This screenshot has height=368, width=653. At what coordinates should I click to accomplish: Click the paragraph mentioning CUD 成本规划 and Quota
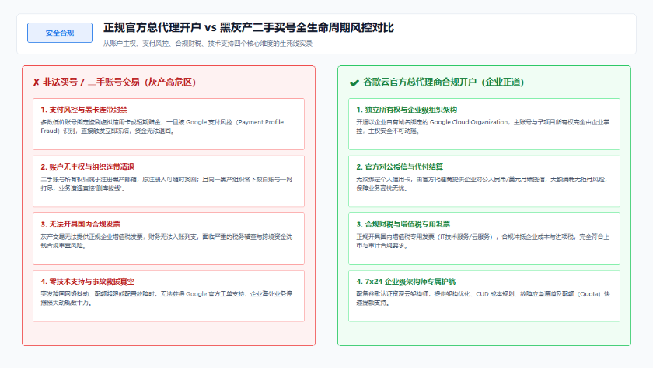(x=483, y=299)
